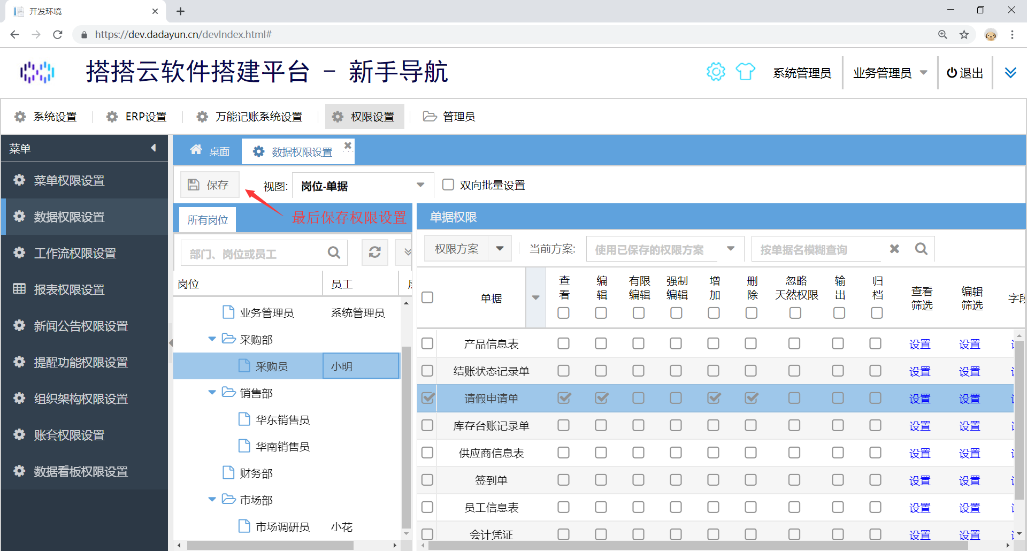Image resolution: width=1027 pixels, height=551 pixels.
Task: Select 菜单权限设置 in sidebar
Action: coord(85,180)
